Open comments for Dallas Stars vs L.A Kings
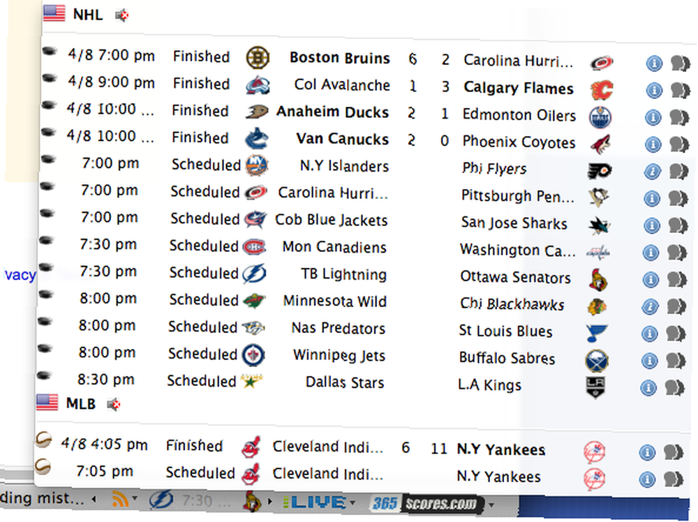The width and height of the screenshot is (698, 522). pyautogui.click(x=675, y=387)
